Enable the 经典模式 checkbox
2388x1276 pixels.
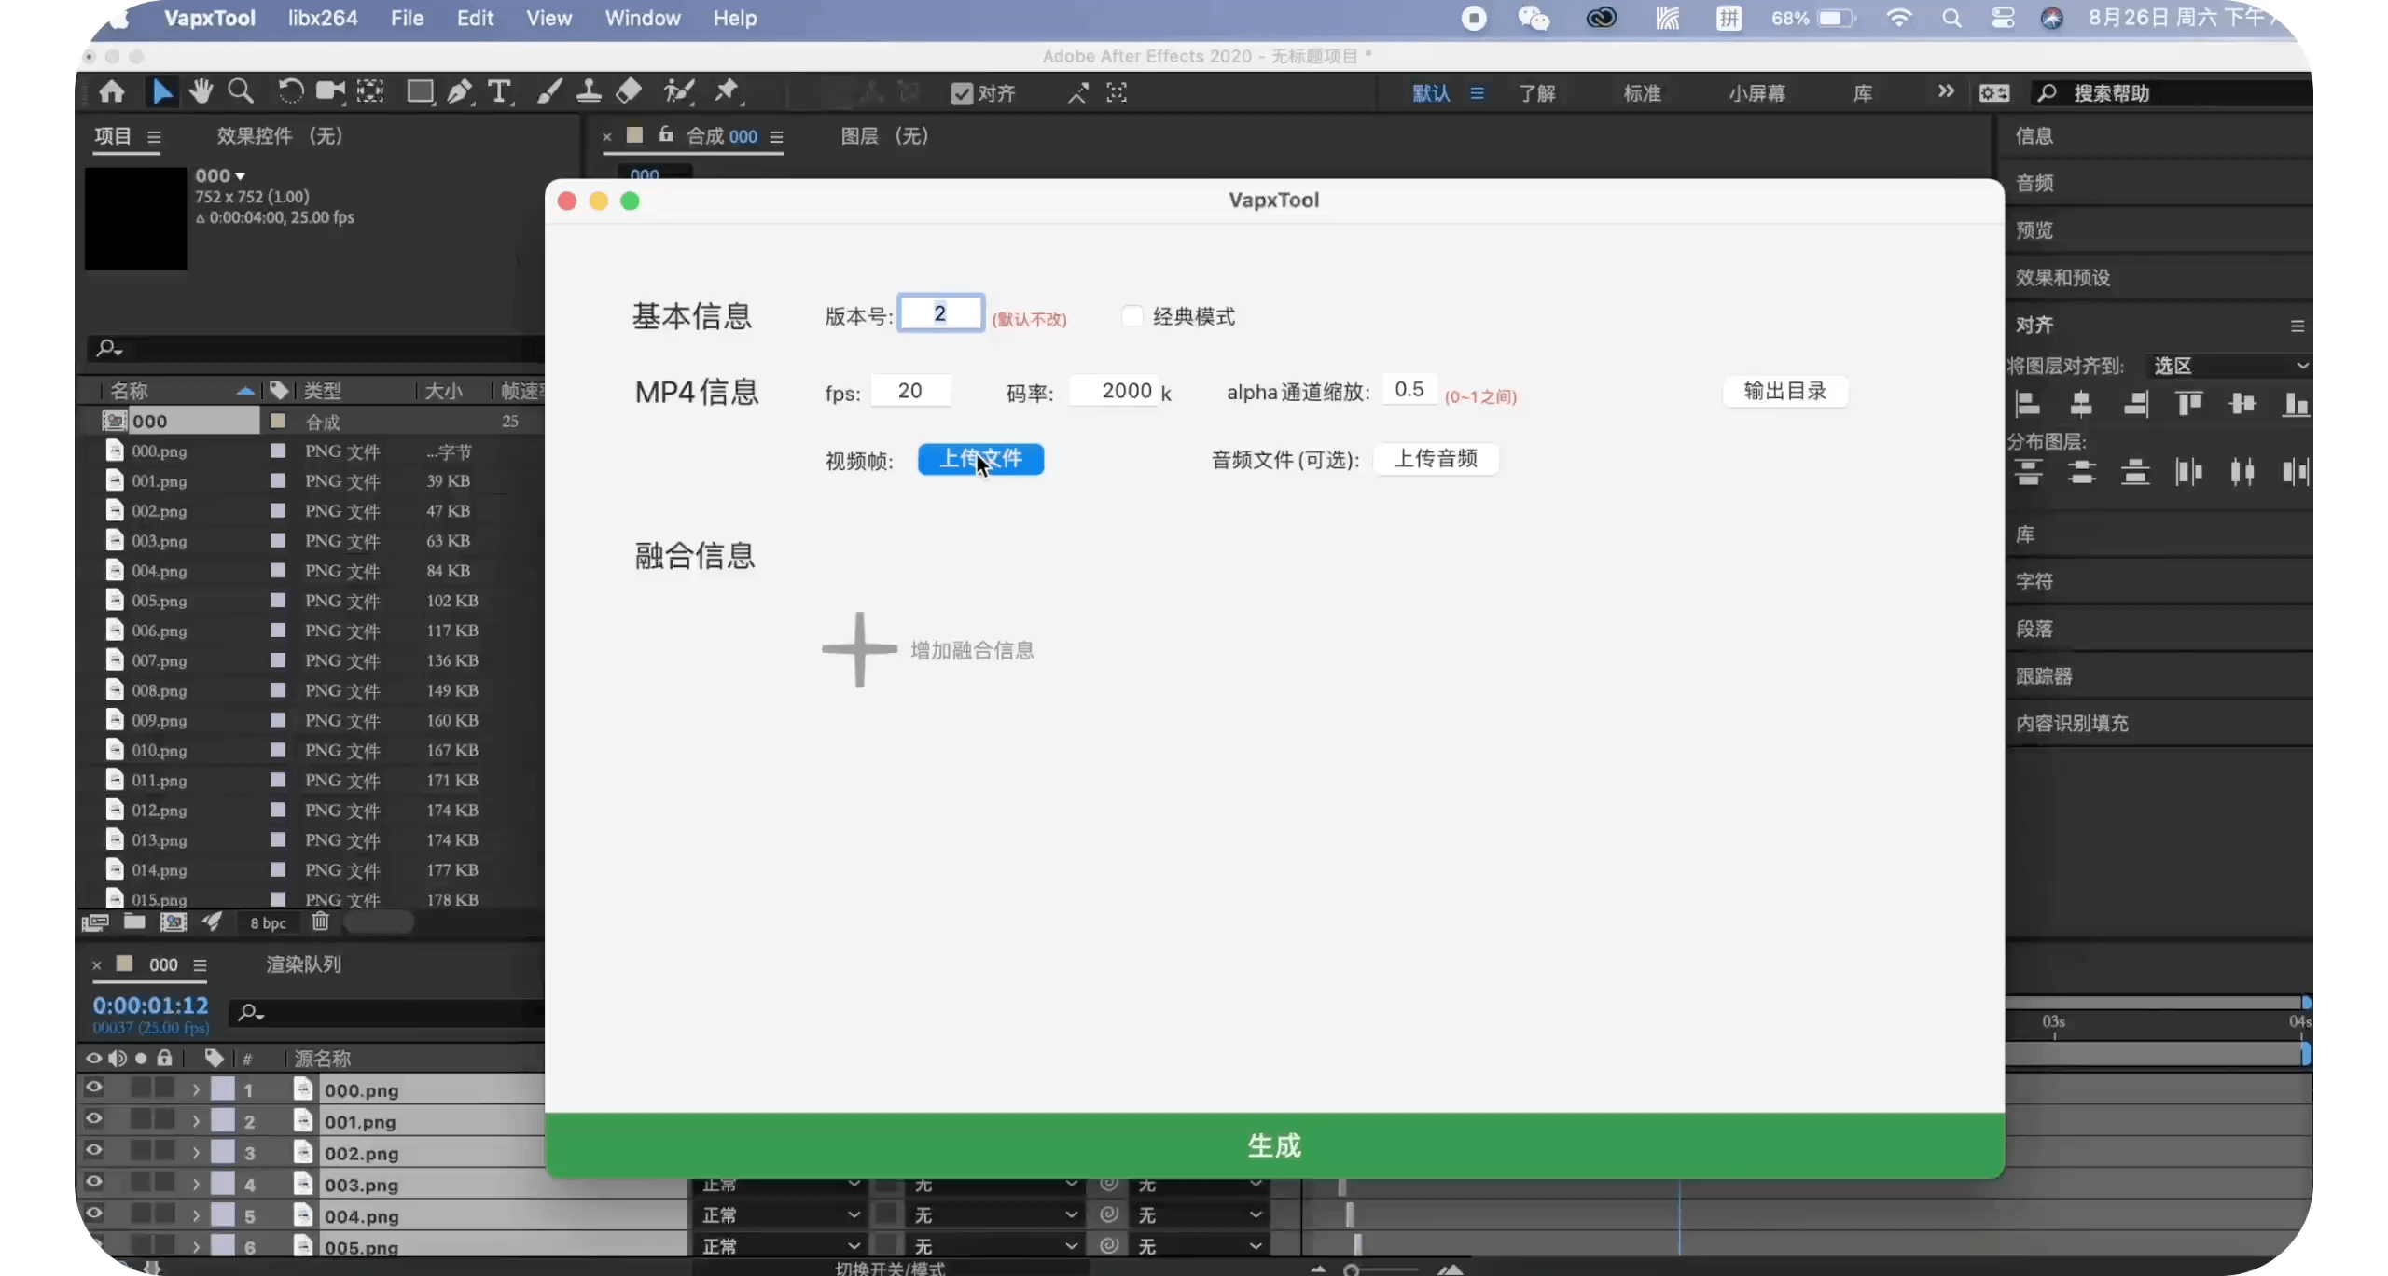1132,315
